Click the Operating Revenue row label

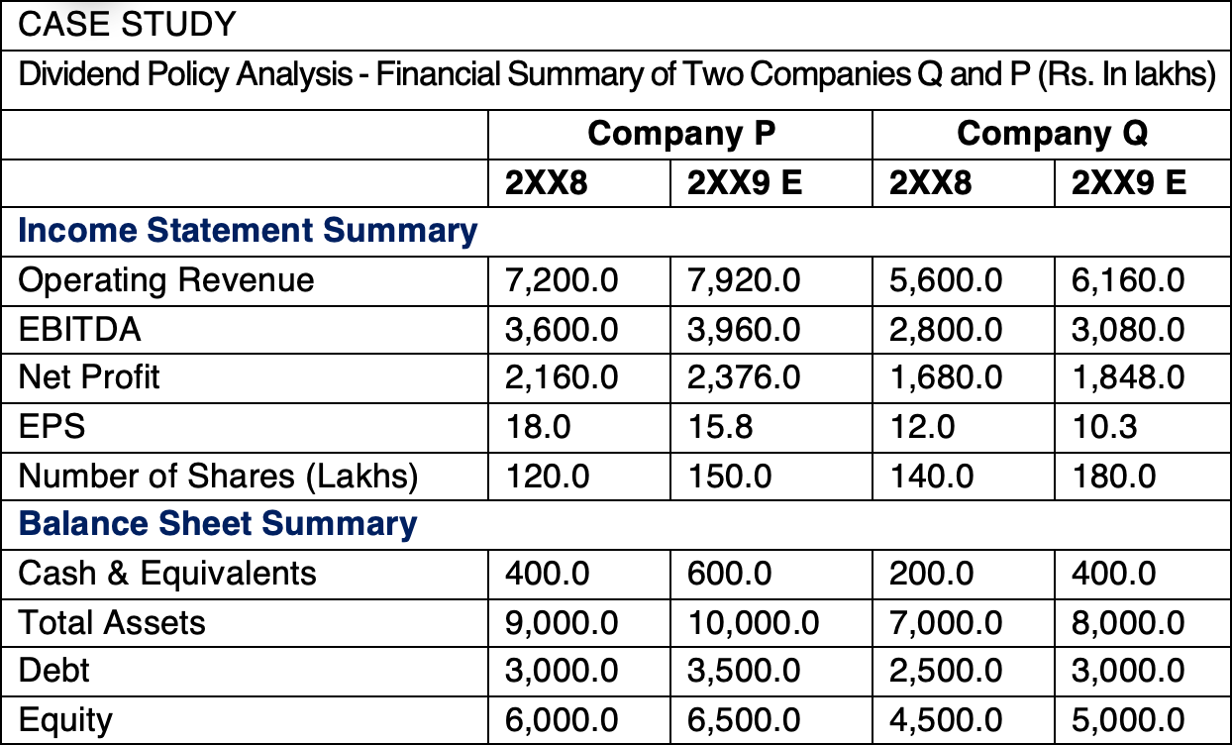point(165,280)
